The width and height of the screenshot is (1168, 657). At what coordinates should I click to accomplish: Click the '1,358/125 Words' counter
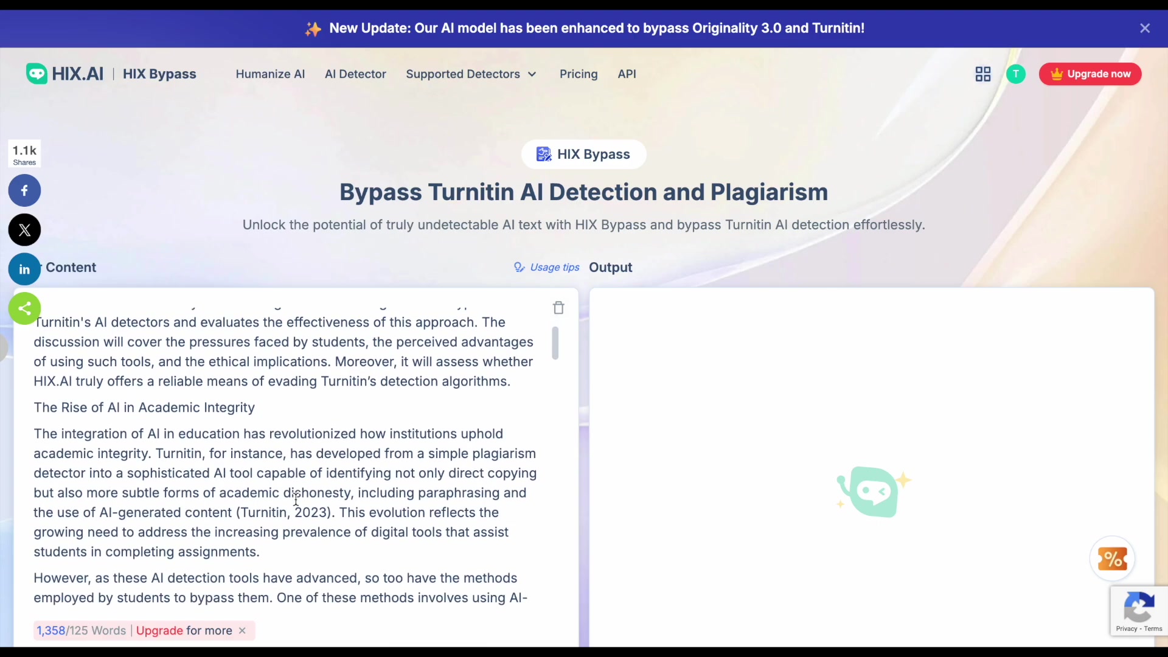82,630
